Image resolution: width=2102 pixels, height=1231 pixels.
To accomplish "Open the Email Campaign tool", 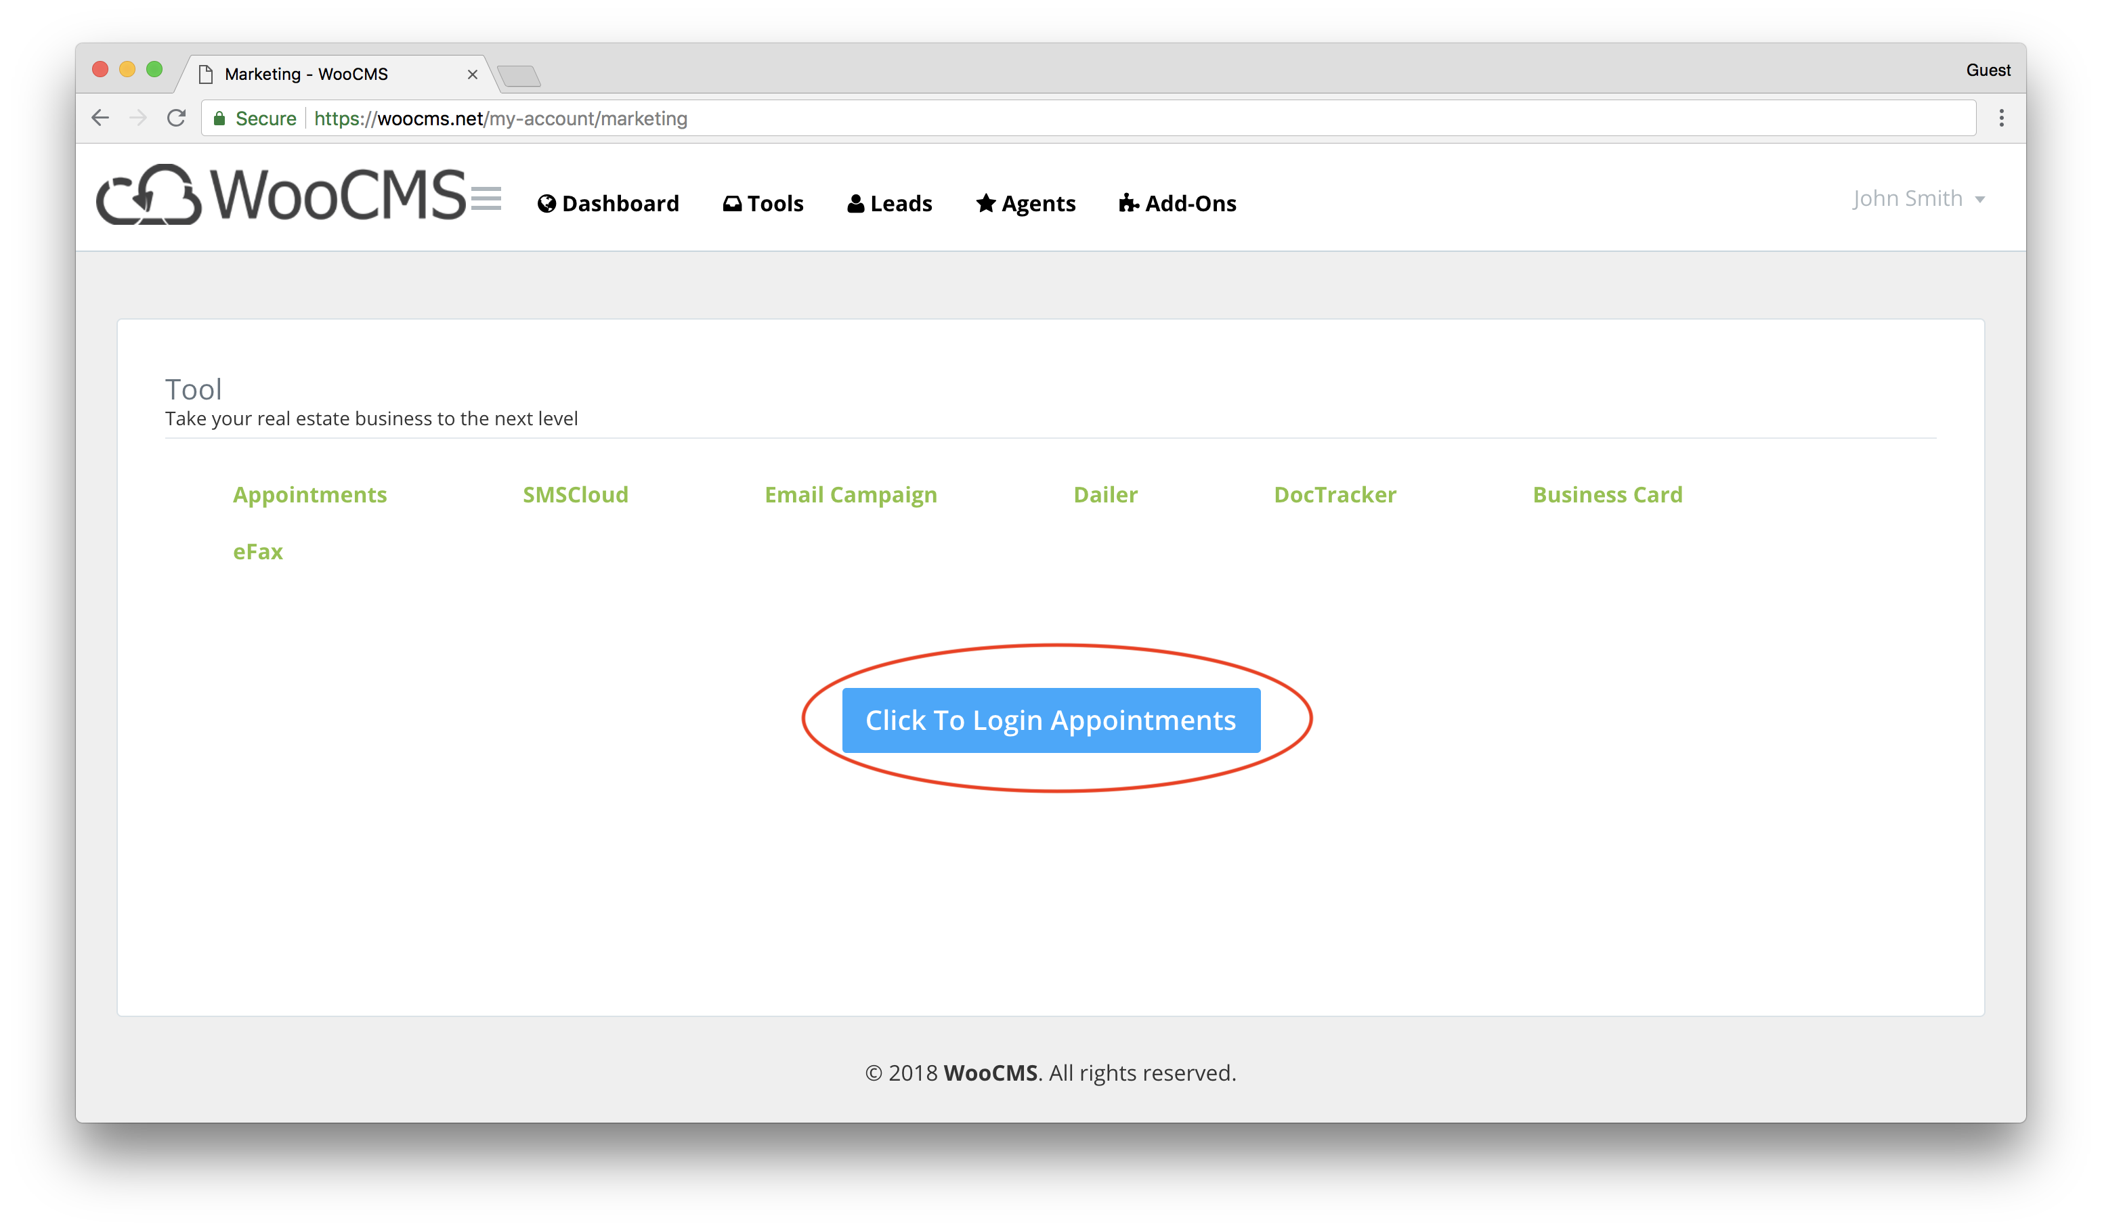I will tap(851, 494).
